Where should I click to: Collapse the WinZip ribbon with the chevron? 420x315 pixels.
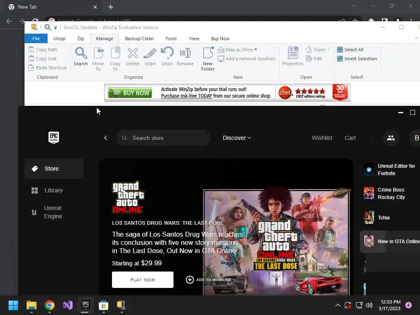416,38
